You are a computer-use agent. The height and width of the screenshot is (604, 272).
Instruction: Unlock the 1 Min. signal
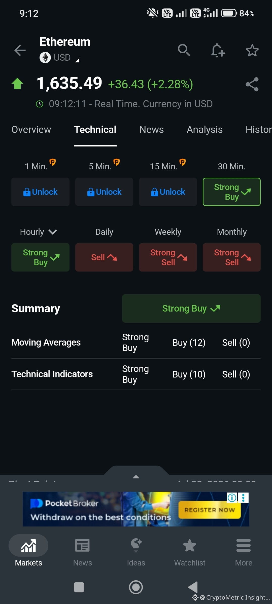pyautogui.click(x=40, y=192)
